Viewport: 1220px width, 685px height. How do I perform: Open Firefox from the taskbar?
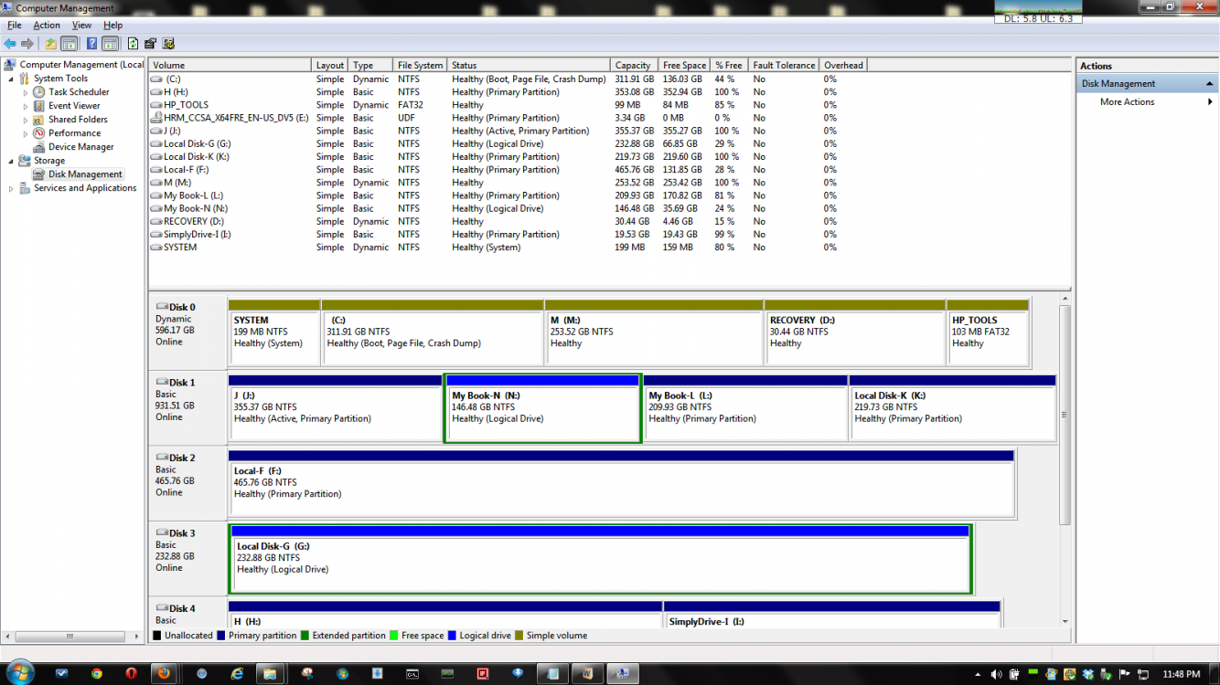click(165, 673)
